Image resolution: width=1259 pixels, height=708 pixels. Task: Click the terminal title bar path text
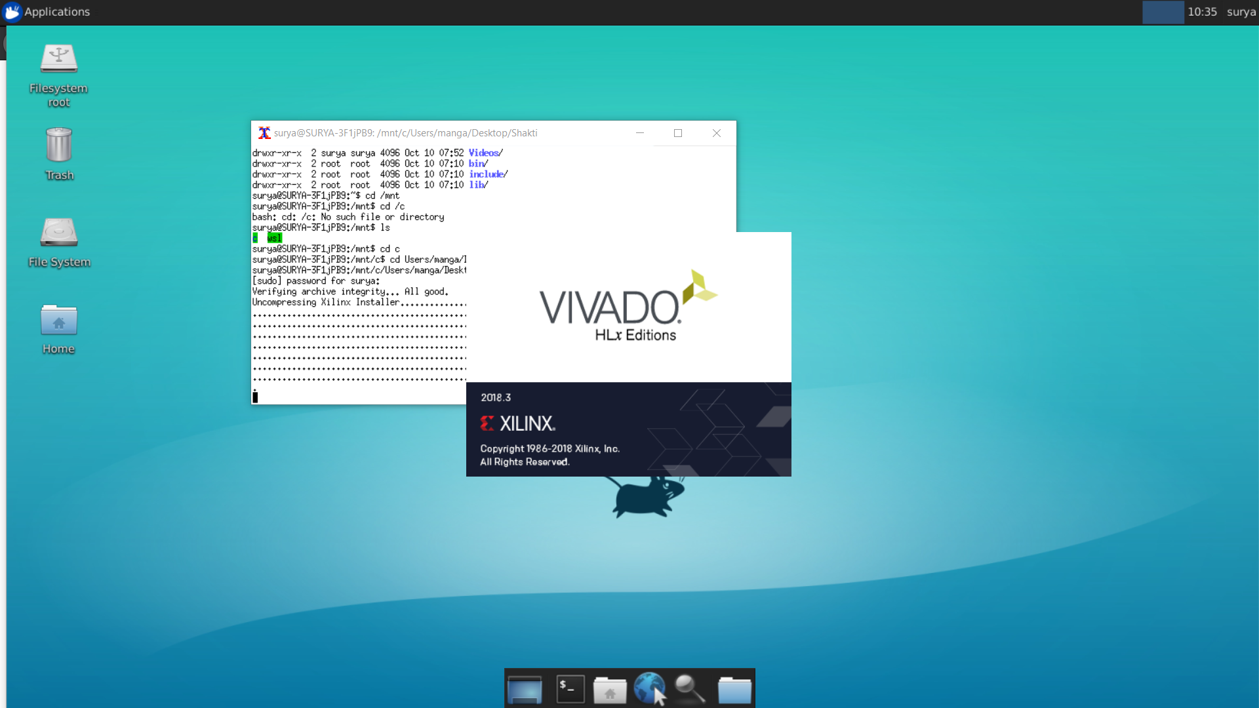405,133
